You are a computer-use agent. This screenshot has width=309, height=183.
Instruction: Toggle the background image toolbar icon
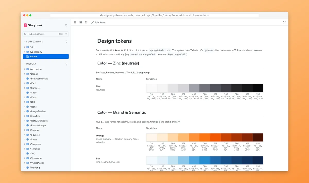click(x=81, y=22)
